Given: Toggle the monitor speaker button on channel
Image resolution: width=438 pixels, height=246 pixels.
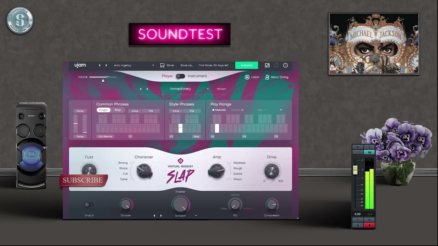Looking at the screenshot, I should coord(358,225).
